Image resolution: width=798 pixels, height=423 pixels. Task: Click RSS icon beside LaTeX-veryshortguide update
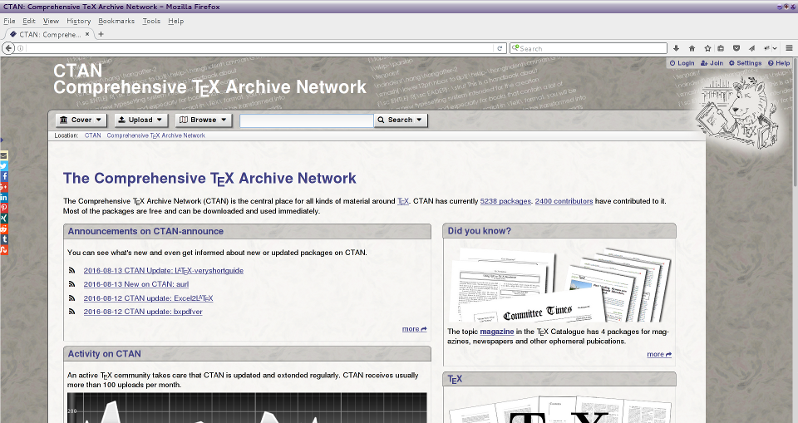point(71,270)
